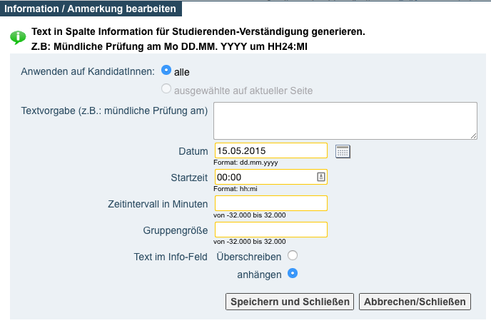
Task: Select the "alle" radio button
Action: tap(166, 70)
